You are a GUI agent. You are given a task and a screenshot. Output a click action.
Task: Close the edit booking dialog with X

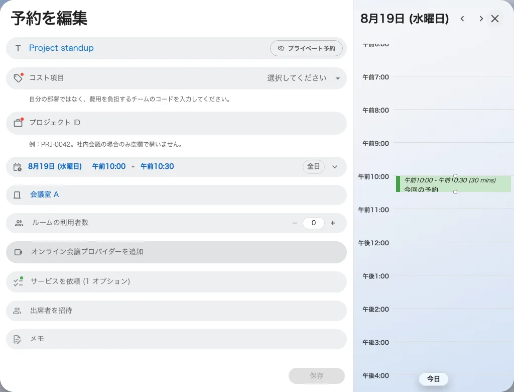495,19
